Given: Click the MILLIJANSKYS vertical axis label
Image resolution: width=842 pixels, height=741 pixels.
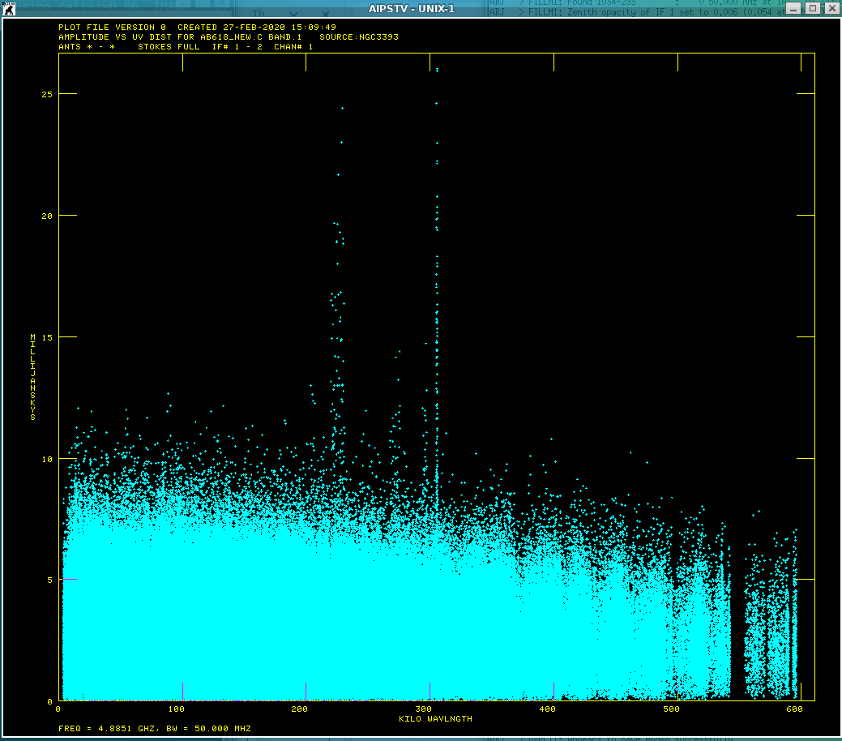Looking at the screenshot, I should 33,376.
